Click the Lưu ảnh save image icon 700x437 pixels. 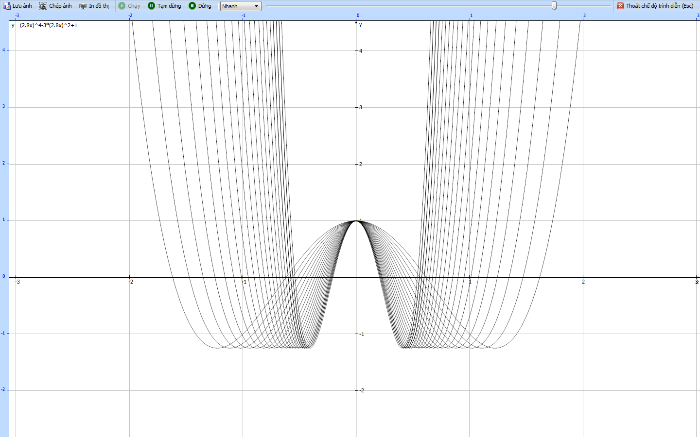pyautogui.click(x=7, y=6)
